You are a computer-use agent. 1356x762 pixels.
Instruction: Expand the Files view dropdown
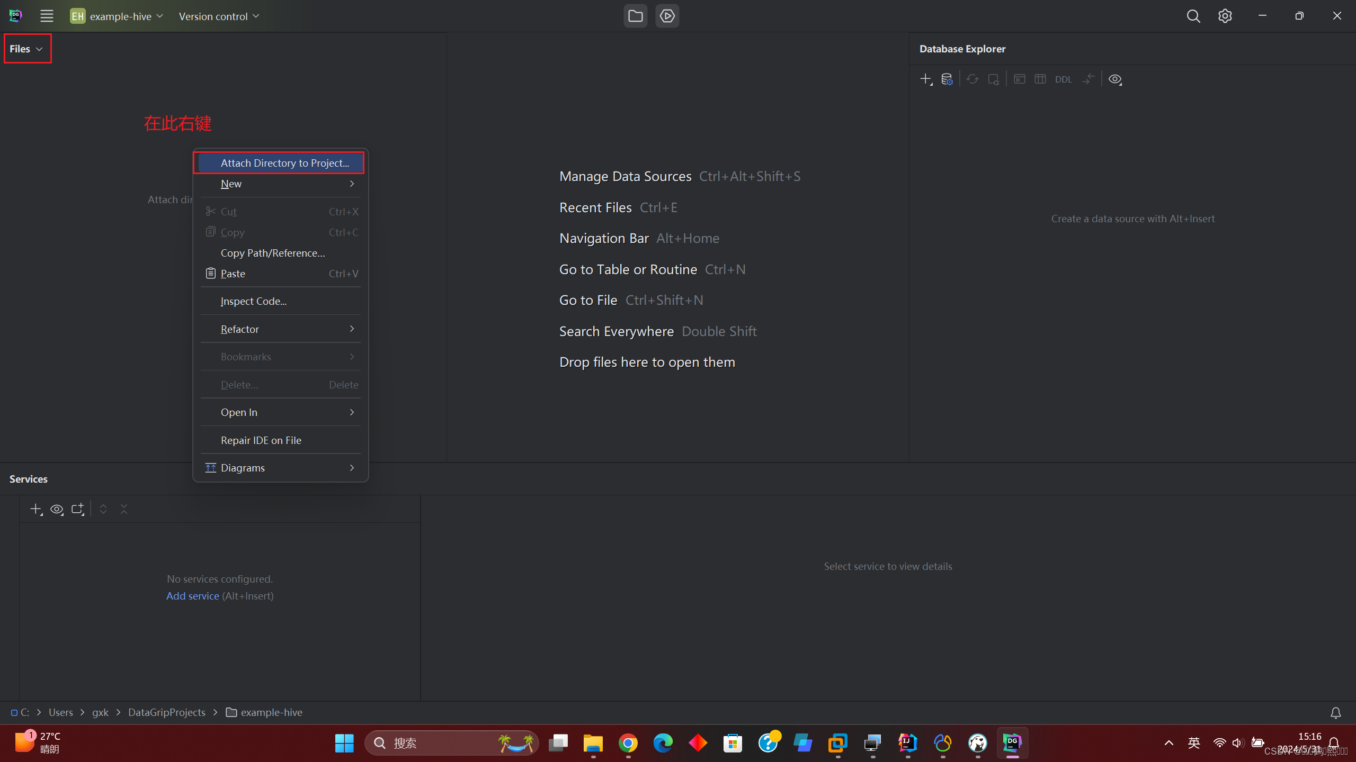pos(26,49)
